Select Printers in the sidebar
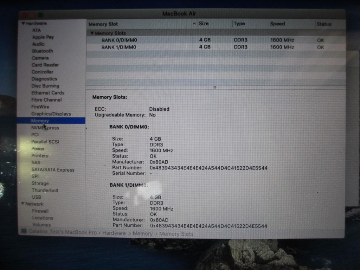 pos(40,156)
